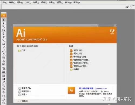Click 从模板... to start from template
The height and width of the screenshot is (105, 135).
pyautogui.click(x=75, y=69)
